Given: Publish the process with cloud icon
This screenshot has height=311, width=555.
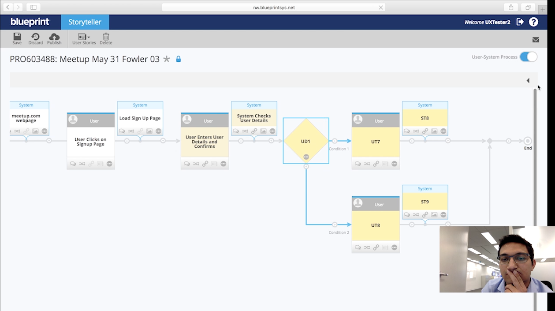Looking at the screenshot, I should pos(54,38).
